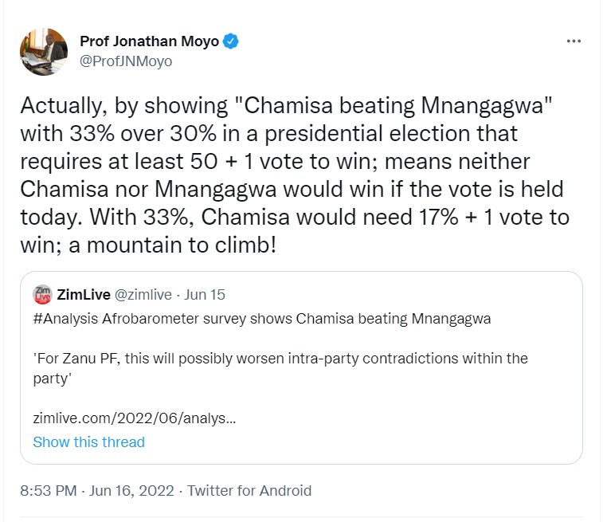Expand Show this thread
Image resolution: width=603 pixels, height=522 pixels.
(88, 442)
